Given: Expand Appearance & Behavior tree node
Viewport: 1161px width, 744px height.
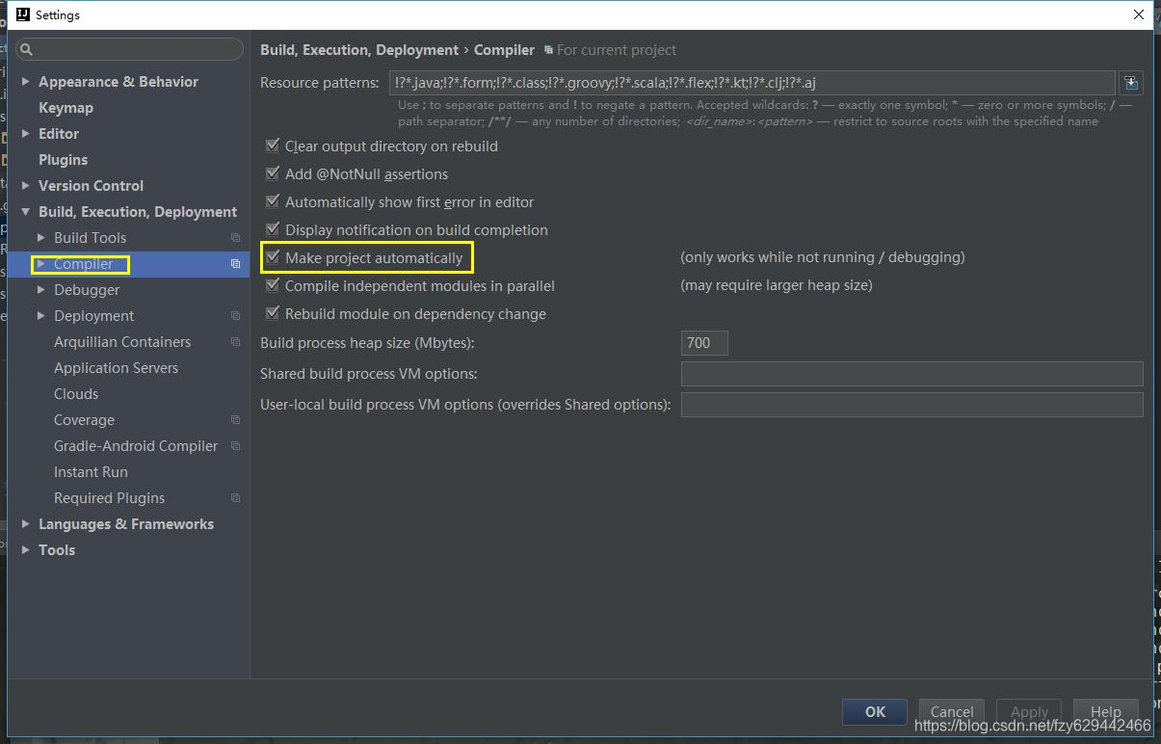Looking at the screenshot, I should click(x=26, y=82).
